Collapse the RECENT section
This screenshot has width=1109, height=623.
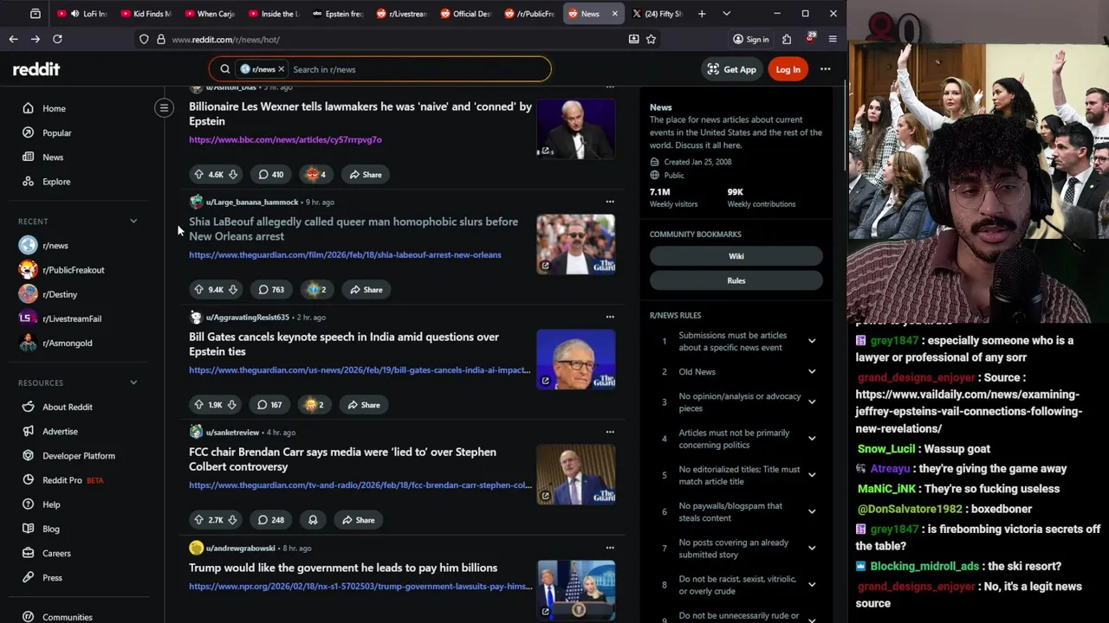(133, 222)
